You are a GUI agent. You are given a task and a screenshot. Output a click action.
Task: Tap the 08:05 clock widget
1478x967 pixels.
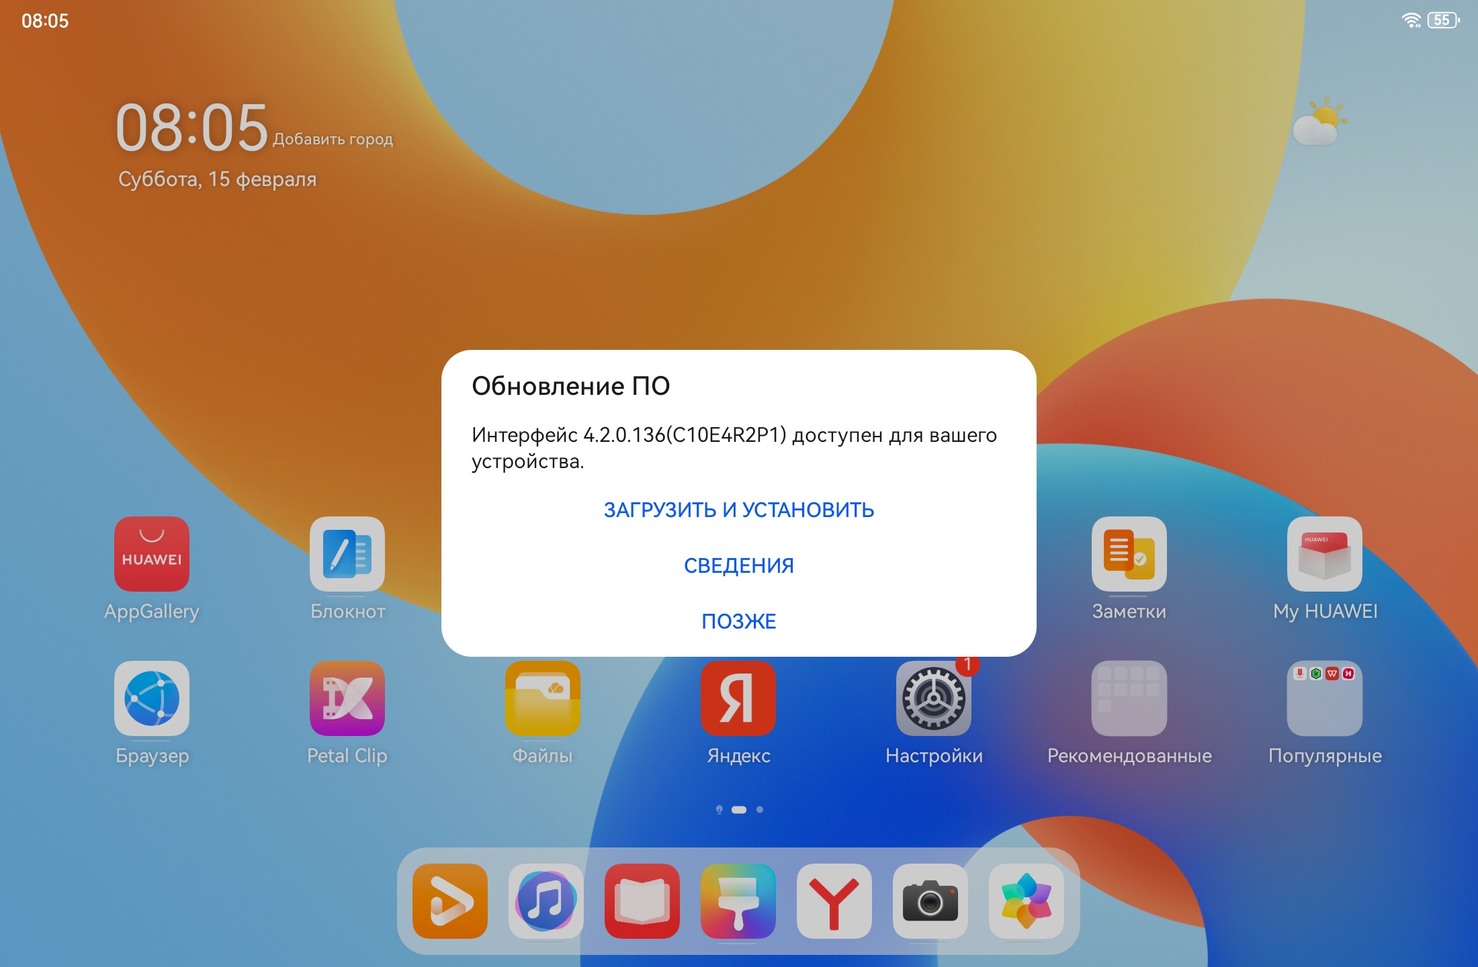pyautogui.click(x=191, y=128)
